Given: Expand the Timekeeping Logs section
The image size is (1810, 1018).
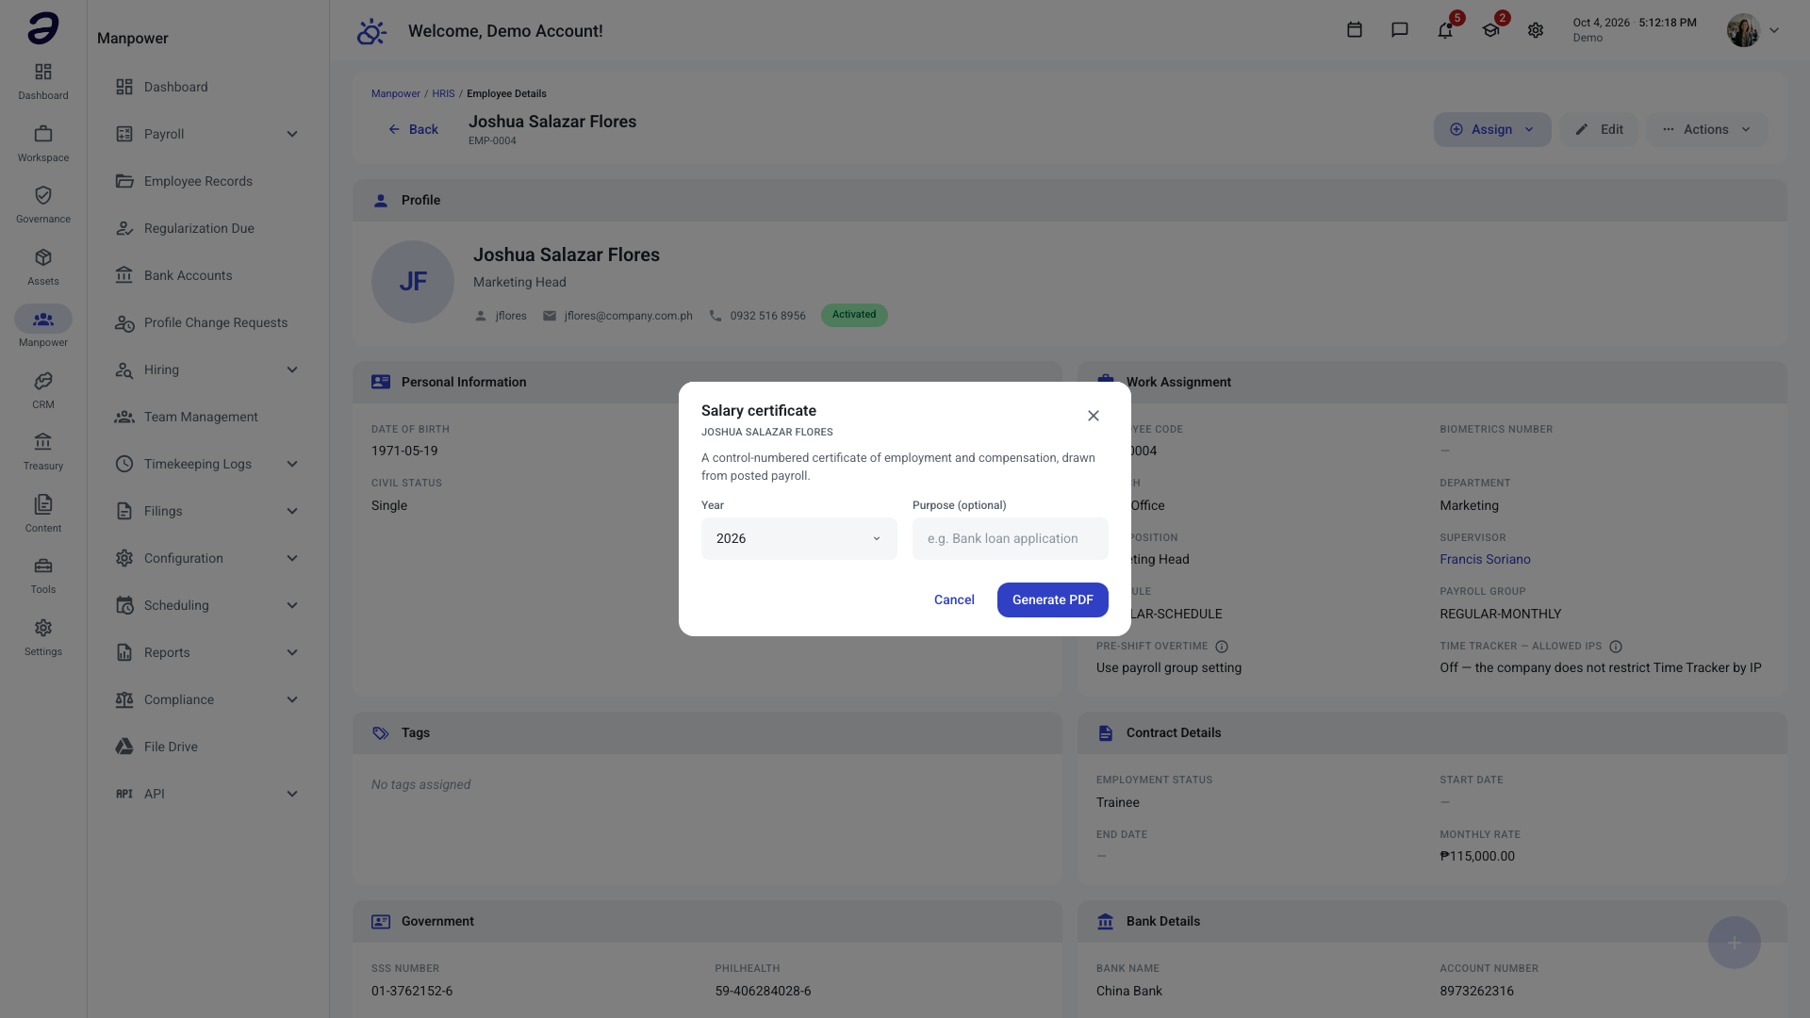Looking at the screenshot, I should click(x=207, y=464).
